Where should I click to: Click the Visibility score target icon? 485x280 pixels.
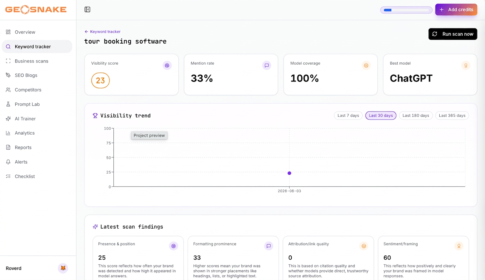167,65
